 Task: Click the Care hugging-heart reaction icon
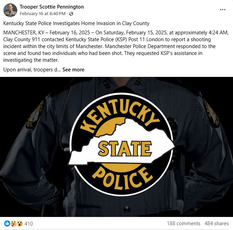14,223
